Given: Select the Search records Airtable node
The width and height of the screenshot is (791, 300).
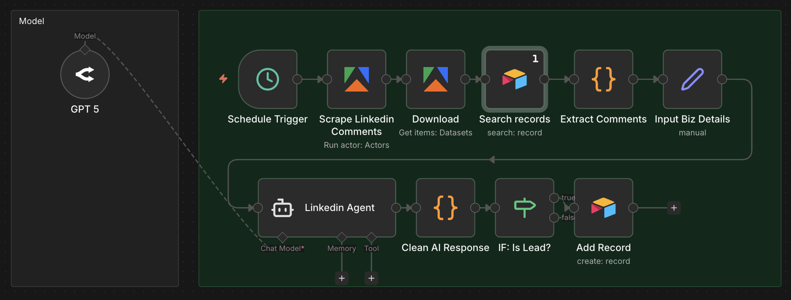Looking at the screenshot, I should coord(514,79).
